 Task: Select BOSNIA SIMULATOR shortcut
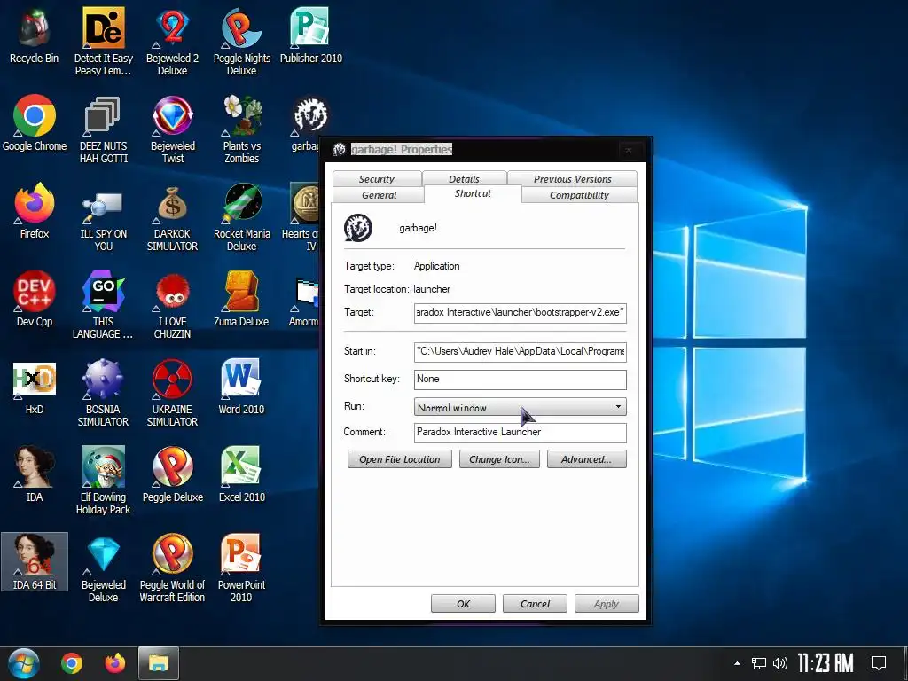(103, 393)
